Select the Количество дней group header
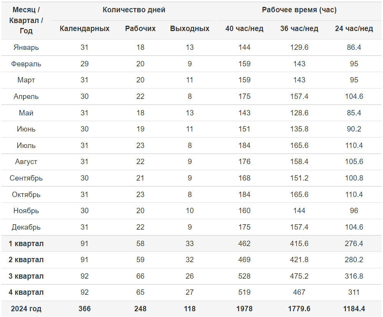The image size is (383, 317). point(134,10)
